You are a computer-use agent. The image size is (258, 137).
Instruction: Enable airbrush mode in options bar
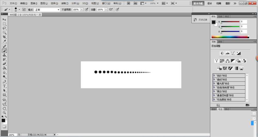pyautogui.click(x=111, y=10)
